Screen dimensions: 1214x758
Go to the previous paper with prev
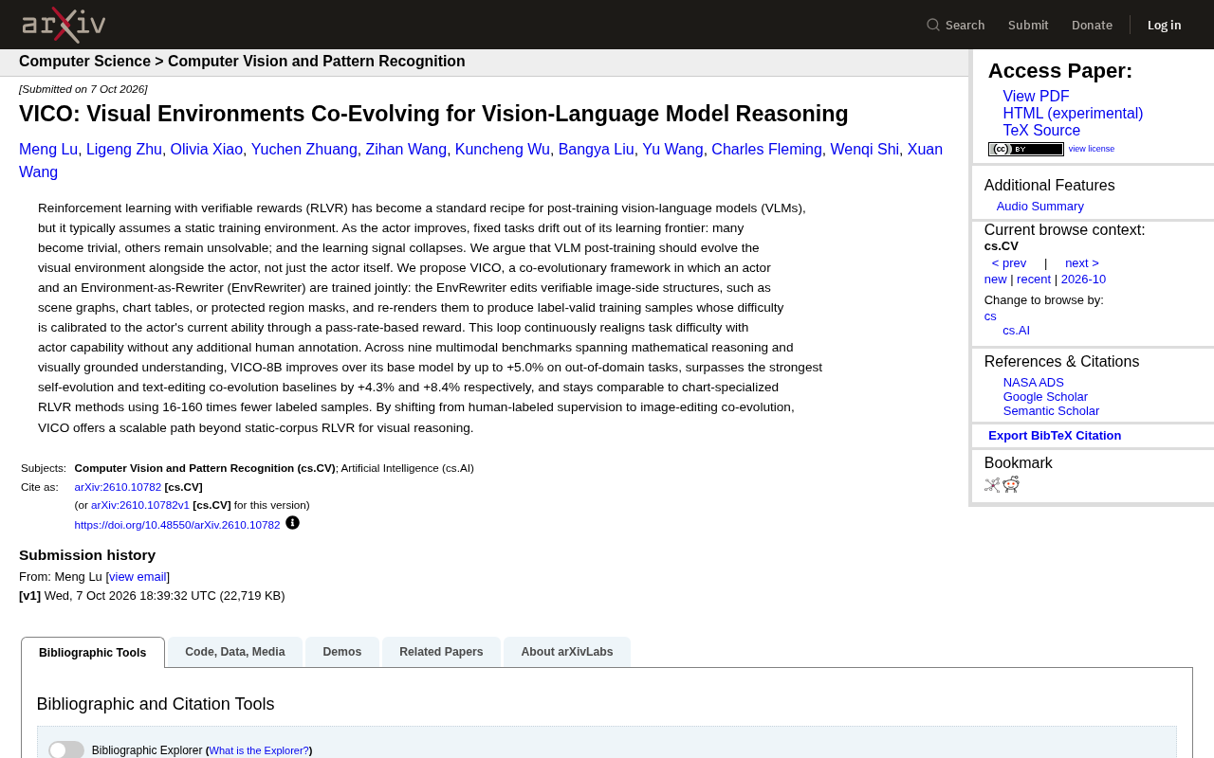[x=1009, y=263]
